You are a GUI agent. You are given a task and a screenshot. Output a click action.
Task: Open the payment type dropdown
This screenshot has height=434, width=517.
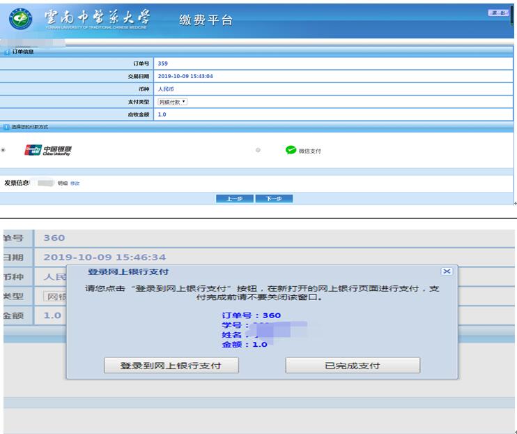point(172,102)
